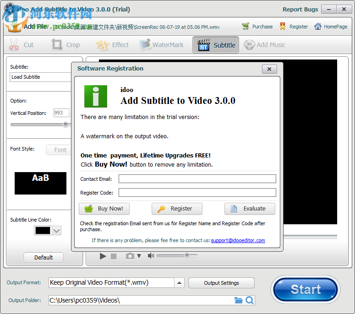Expand the snapshot options arrow
This screenshot has height=314, width=355.
[139, 256]
